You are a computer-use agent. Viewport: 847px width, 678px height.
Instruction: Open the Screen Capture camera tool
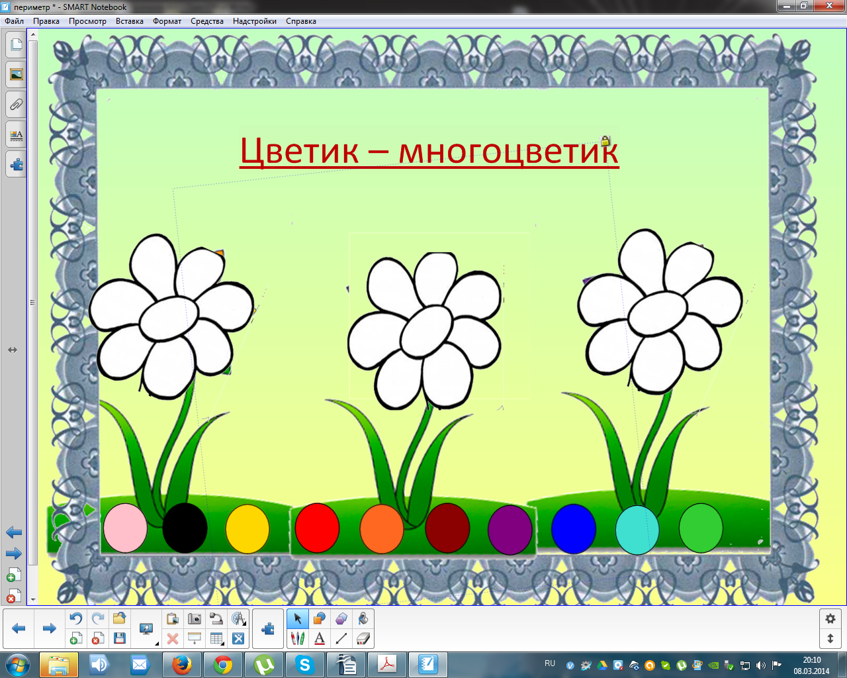(x=195, y=618)
